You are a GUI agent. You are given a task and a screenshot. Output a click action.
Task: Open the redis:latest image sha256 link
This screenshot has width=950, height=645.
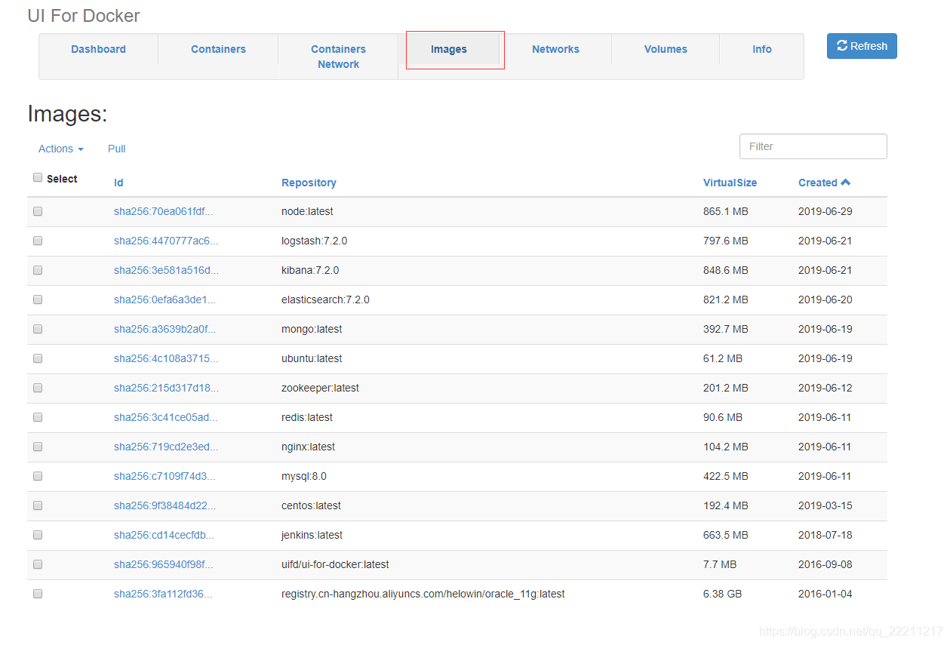(x=165, y=417)
